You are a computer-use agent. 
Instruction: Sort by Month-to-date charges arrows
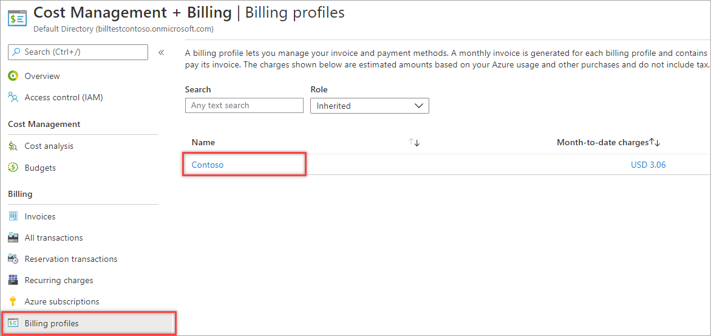[655, 142]
